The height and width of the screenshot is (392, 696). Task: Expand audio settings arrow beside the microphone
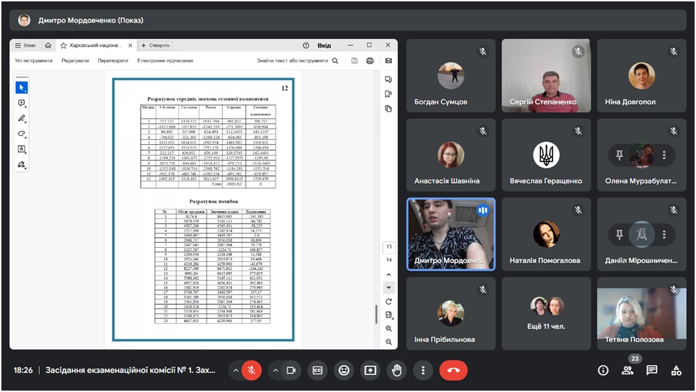pyautogui.click(x=234, y=370)
